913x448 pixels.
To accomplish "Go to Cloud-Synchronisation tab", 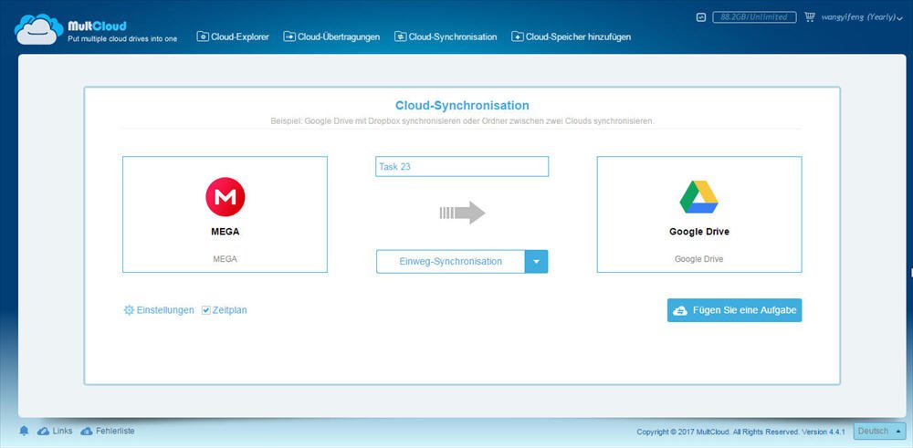I will [446, 36].
